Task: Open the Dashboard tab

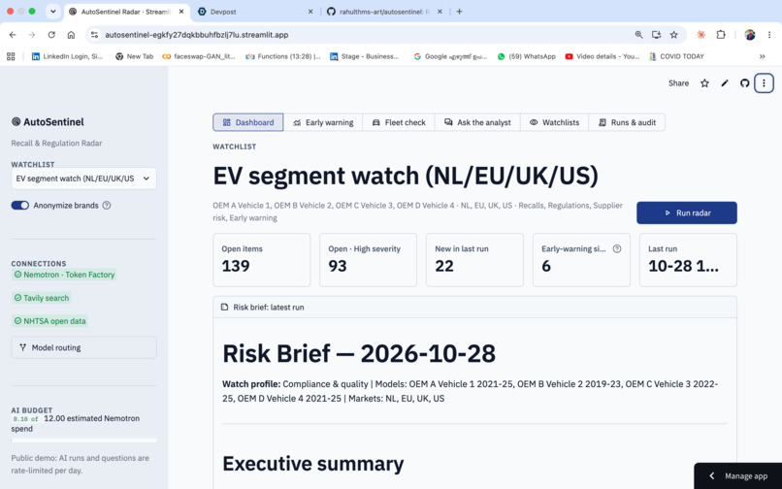Action: 247,122
